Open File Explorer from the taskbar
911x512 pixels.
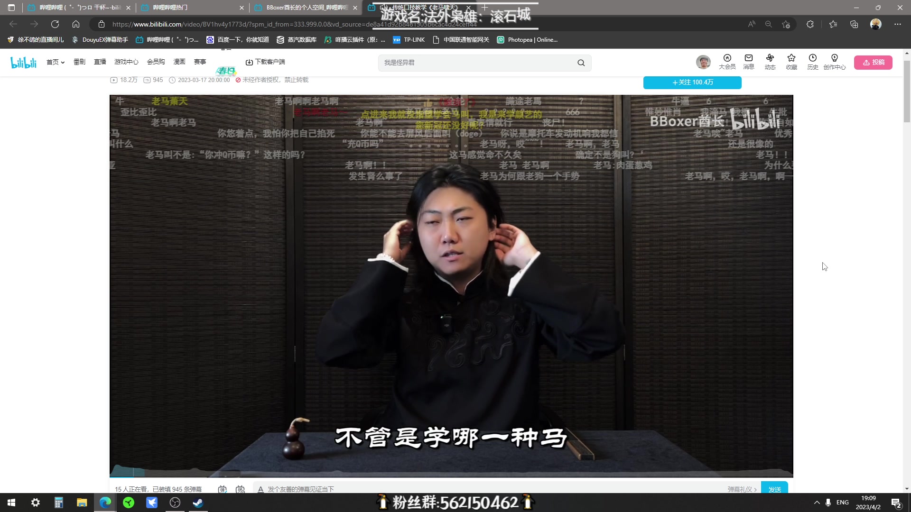click(x=82, y=503)
